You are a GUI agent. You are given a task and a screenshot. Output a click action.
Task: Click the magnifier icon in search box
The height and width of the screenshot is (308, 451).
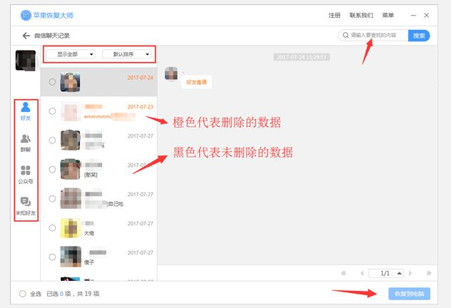[x=345, y=36]
